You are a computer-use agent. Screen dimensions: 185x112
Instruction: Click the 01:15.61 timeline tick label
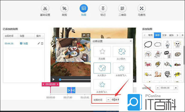pos(85,97)
